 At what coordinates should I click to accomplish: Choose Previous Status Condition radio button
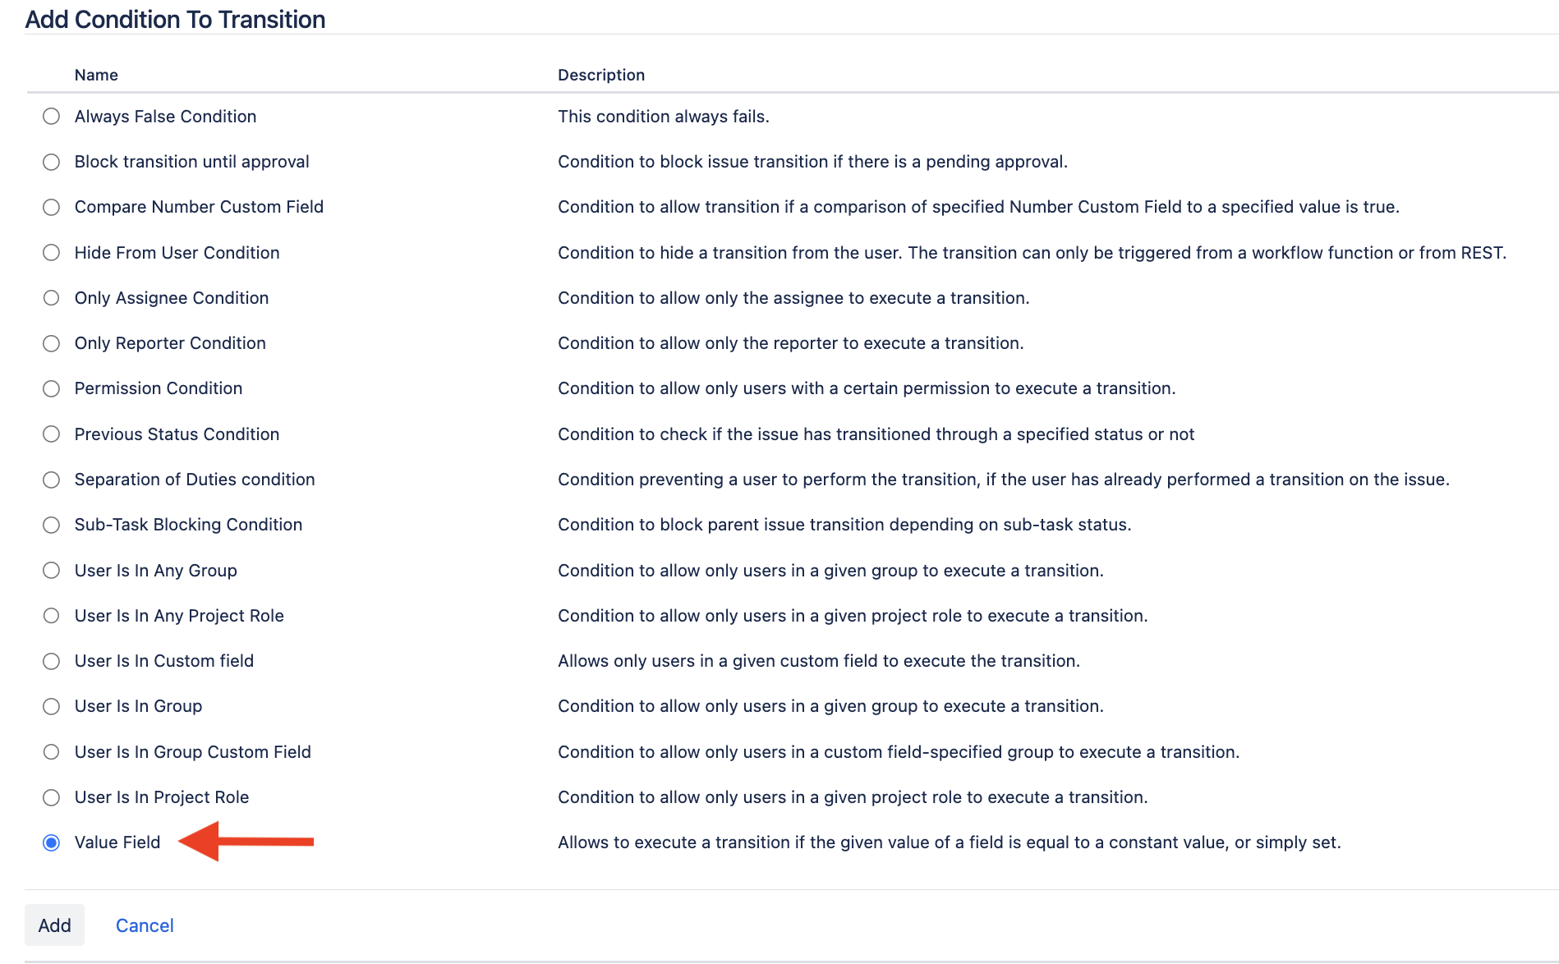coord(51,434)
